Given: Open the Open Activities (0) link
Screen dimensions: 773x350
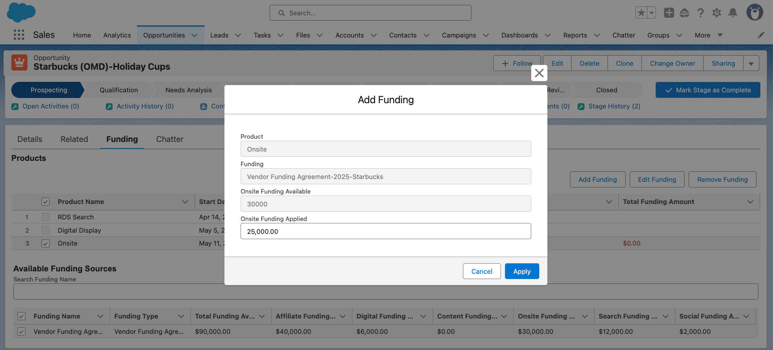Looking at the screenshot, I should click(51, 106).
